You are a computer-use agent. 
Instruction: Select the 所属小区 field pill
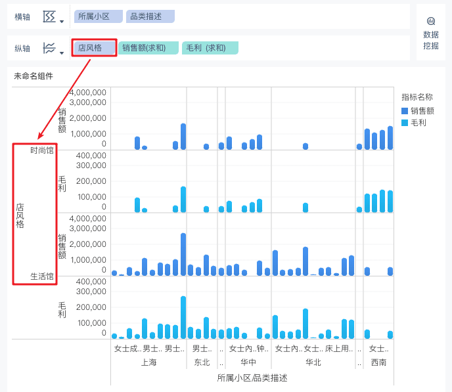tap(99, 16)
